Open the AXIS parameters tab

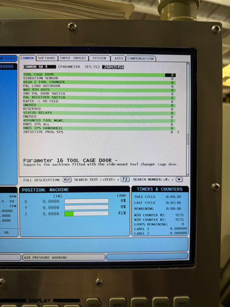point(119,58)
